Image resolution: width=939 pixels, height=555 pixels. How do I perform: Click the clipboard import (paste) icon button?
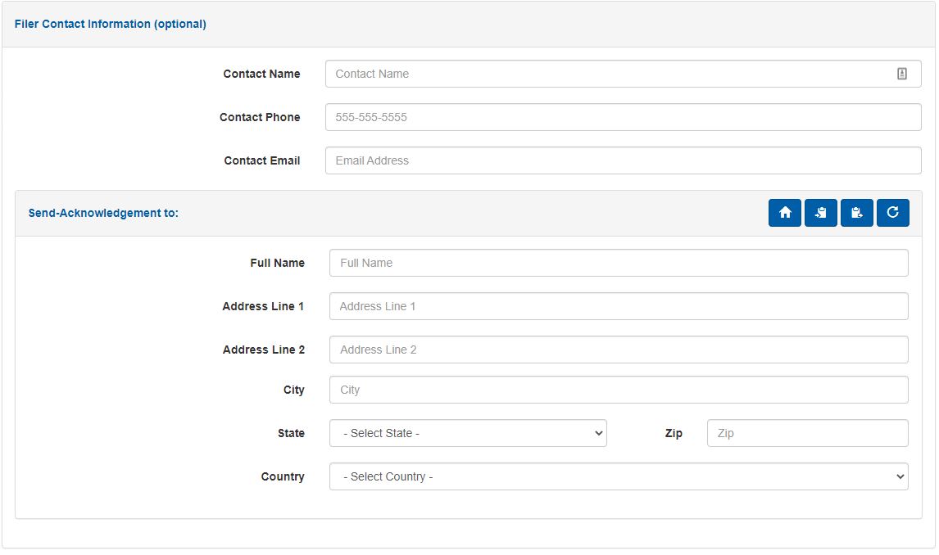click(x=820, y=213)
